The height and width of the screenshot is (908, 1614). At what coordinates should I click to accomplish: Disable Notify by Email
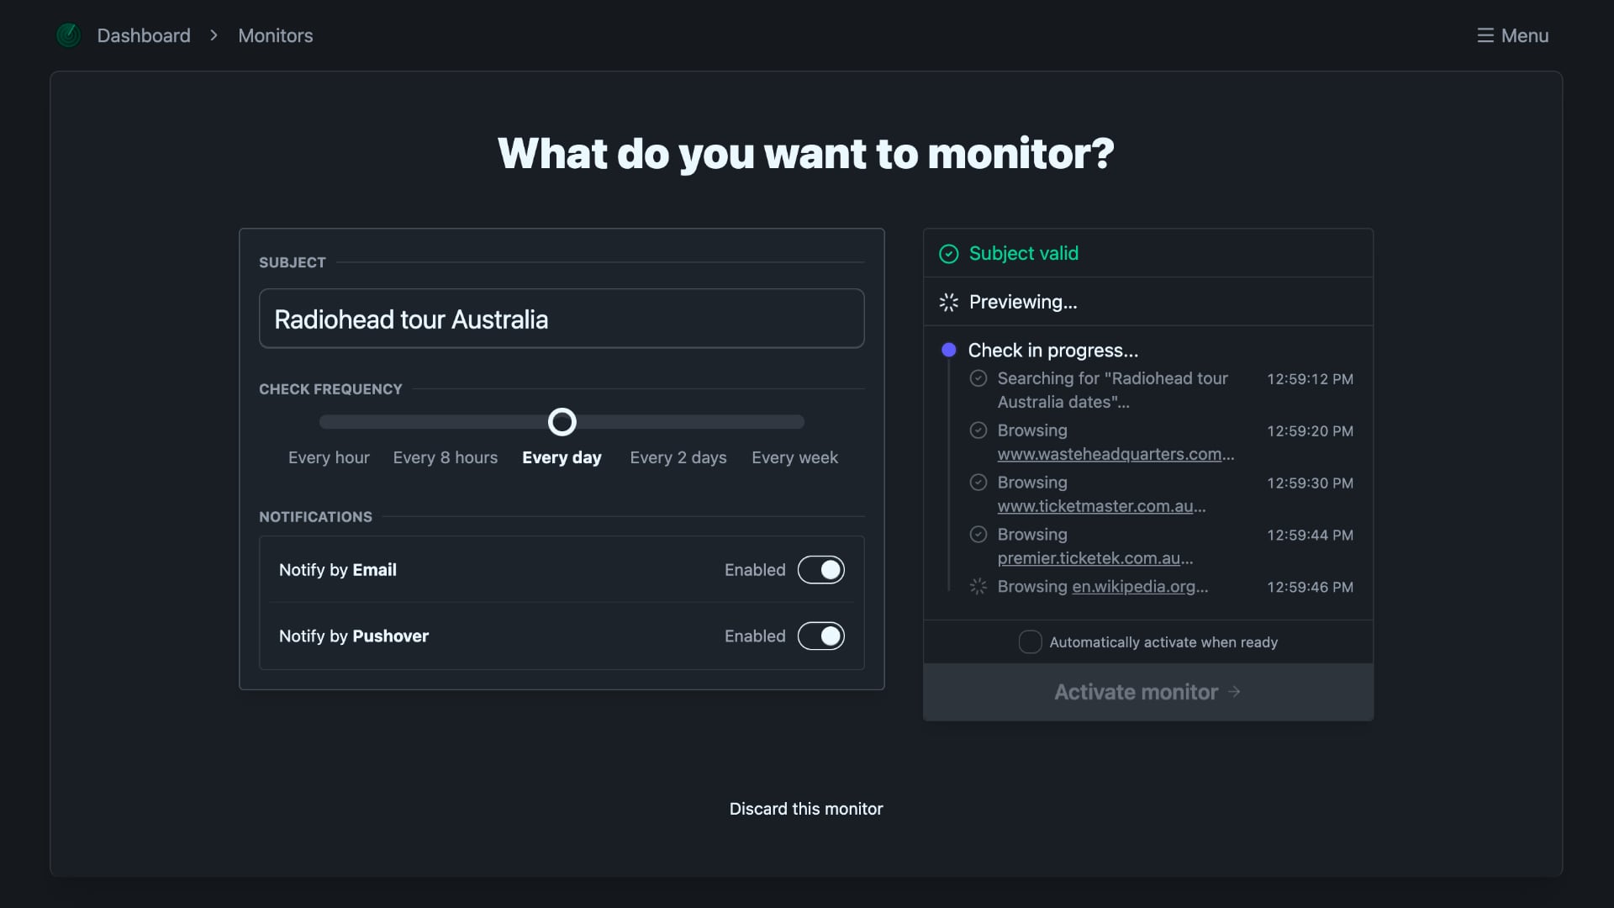point(821,569)
